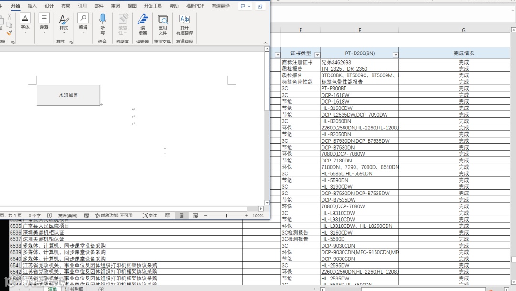
Task: Open the 证书类型 filter dropdown in Excel
Action: [317, 55]
